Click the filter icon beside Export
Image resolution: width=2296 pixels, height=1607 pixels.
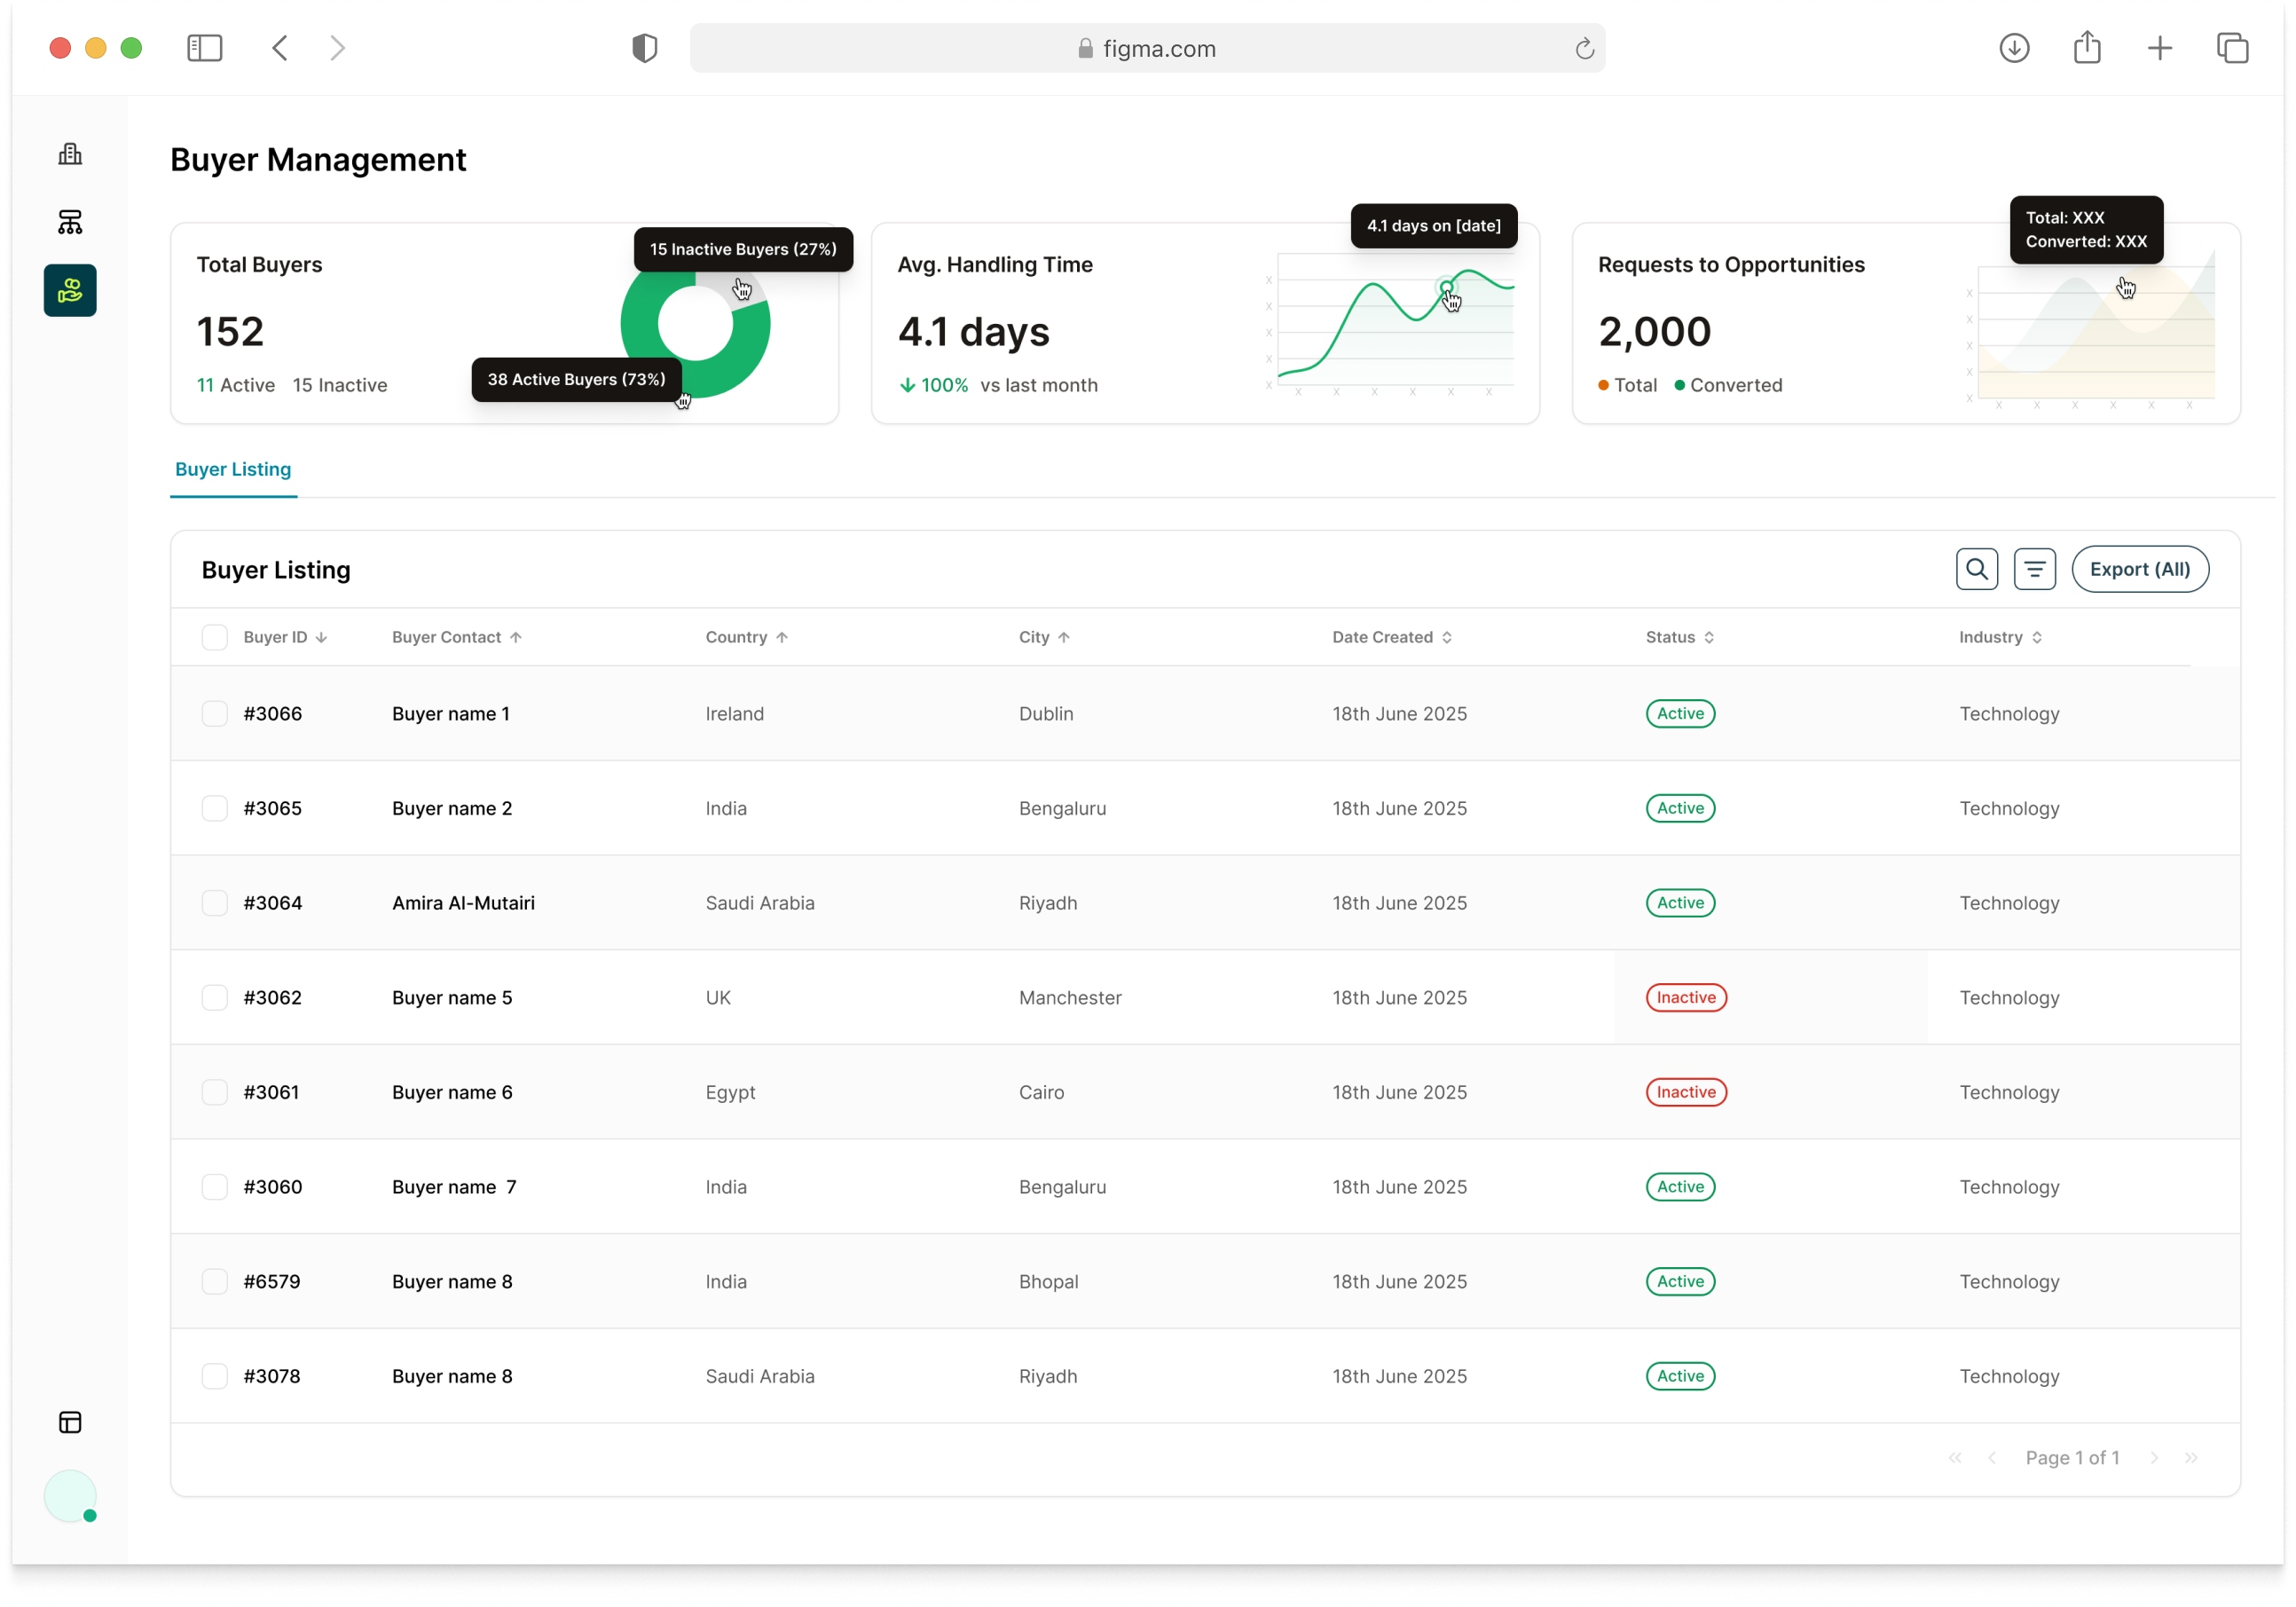[x=2034, y=569]
